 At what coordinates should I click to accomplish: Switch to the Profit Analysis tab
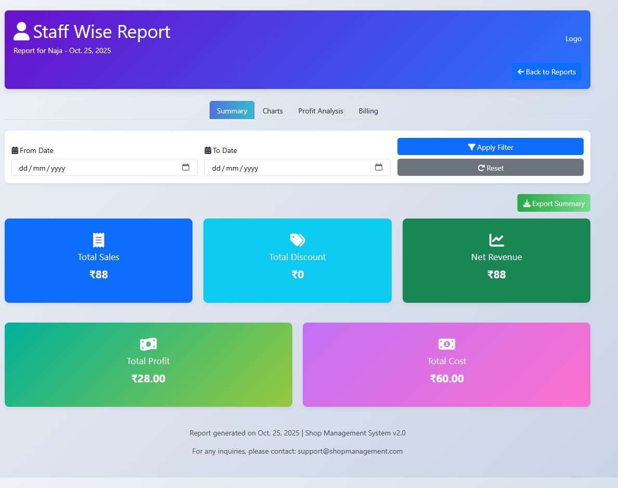click(320, 110)
